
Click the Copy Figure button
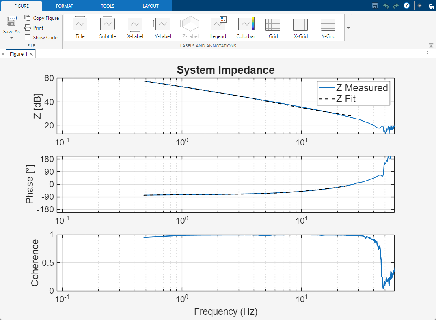click(42, 18)
